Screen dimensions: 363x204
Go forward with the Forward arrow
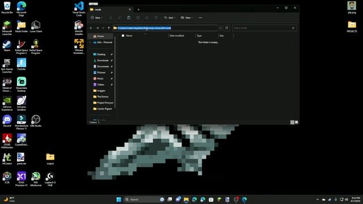[x=98, y=28]
